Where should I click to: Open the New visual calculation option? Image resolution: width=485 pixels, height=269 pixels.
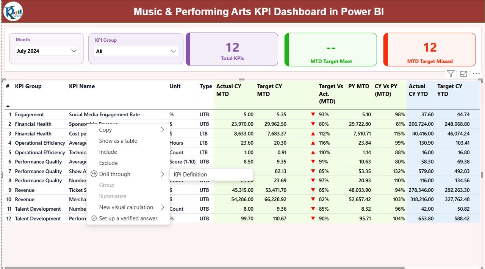pyautogui.click(x=126, y=207)
